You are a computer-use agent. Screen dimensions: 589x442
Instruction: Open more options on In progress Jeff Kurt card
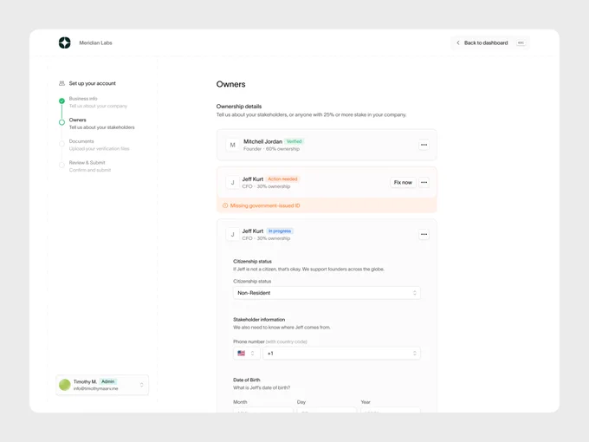pos(424,234)
